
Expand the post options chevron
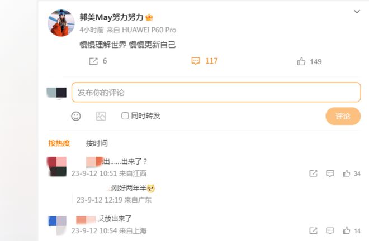coord(357,12)
